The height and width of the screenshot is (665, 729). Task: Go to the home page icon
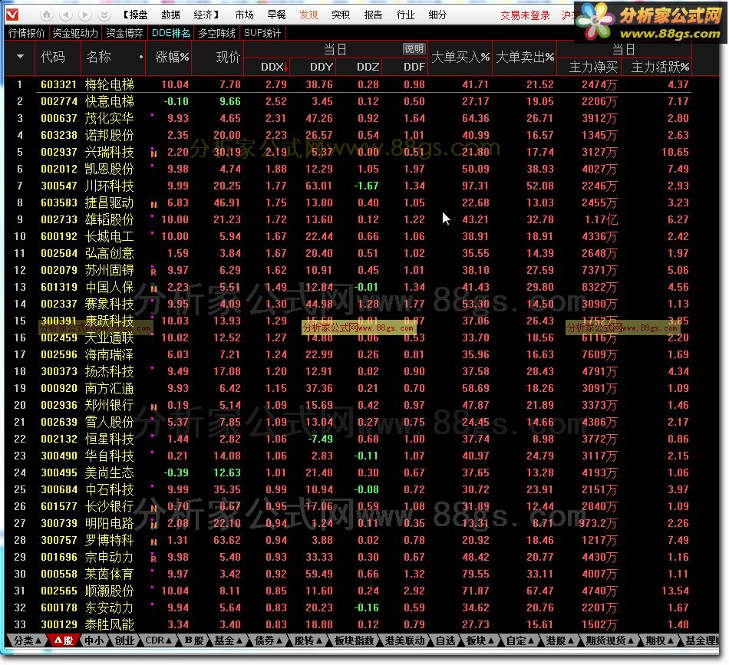47,15
